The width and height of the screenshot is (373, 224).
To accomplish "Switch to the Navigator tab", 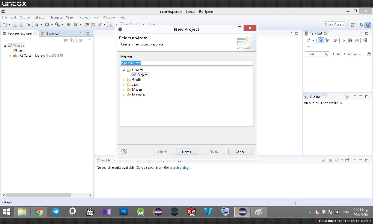I will click(x=50, y=33).
